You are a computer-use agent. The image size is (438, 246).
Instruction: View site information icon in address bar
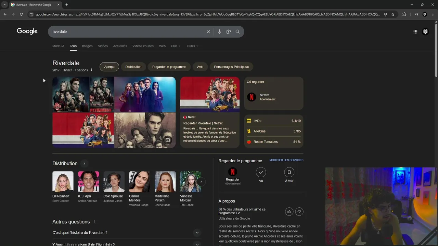coord(31,14)
